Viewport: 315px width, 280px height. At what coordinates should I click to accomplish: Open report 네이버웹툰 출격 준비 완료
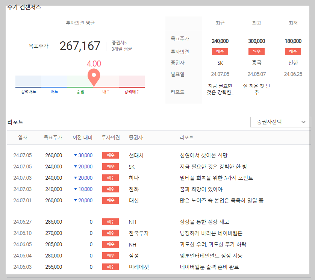(x=209, y=267)
